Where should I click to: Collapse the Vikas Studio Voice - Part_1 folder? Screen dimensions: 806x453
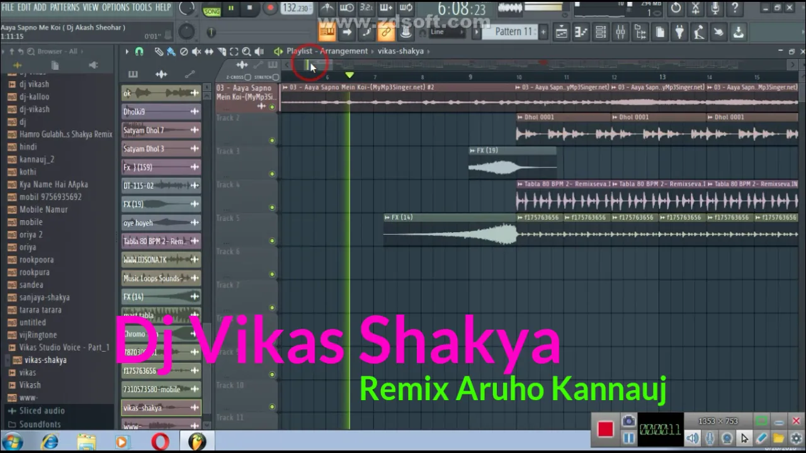point(59,347)
